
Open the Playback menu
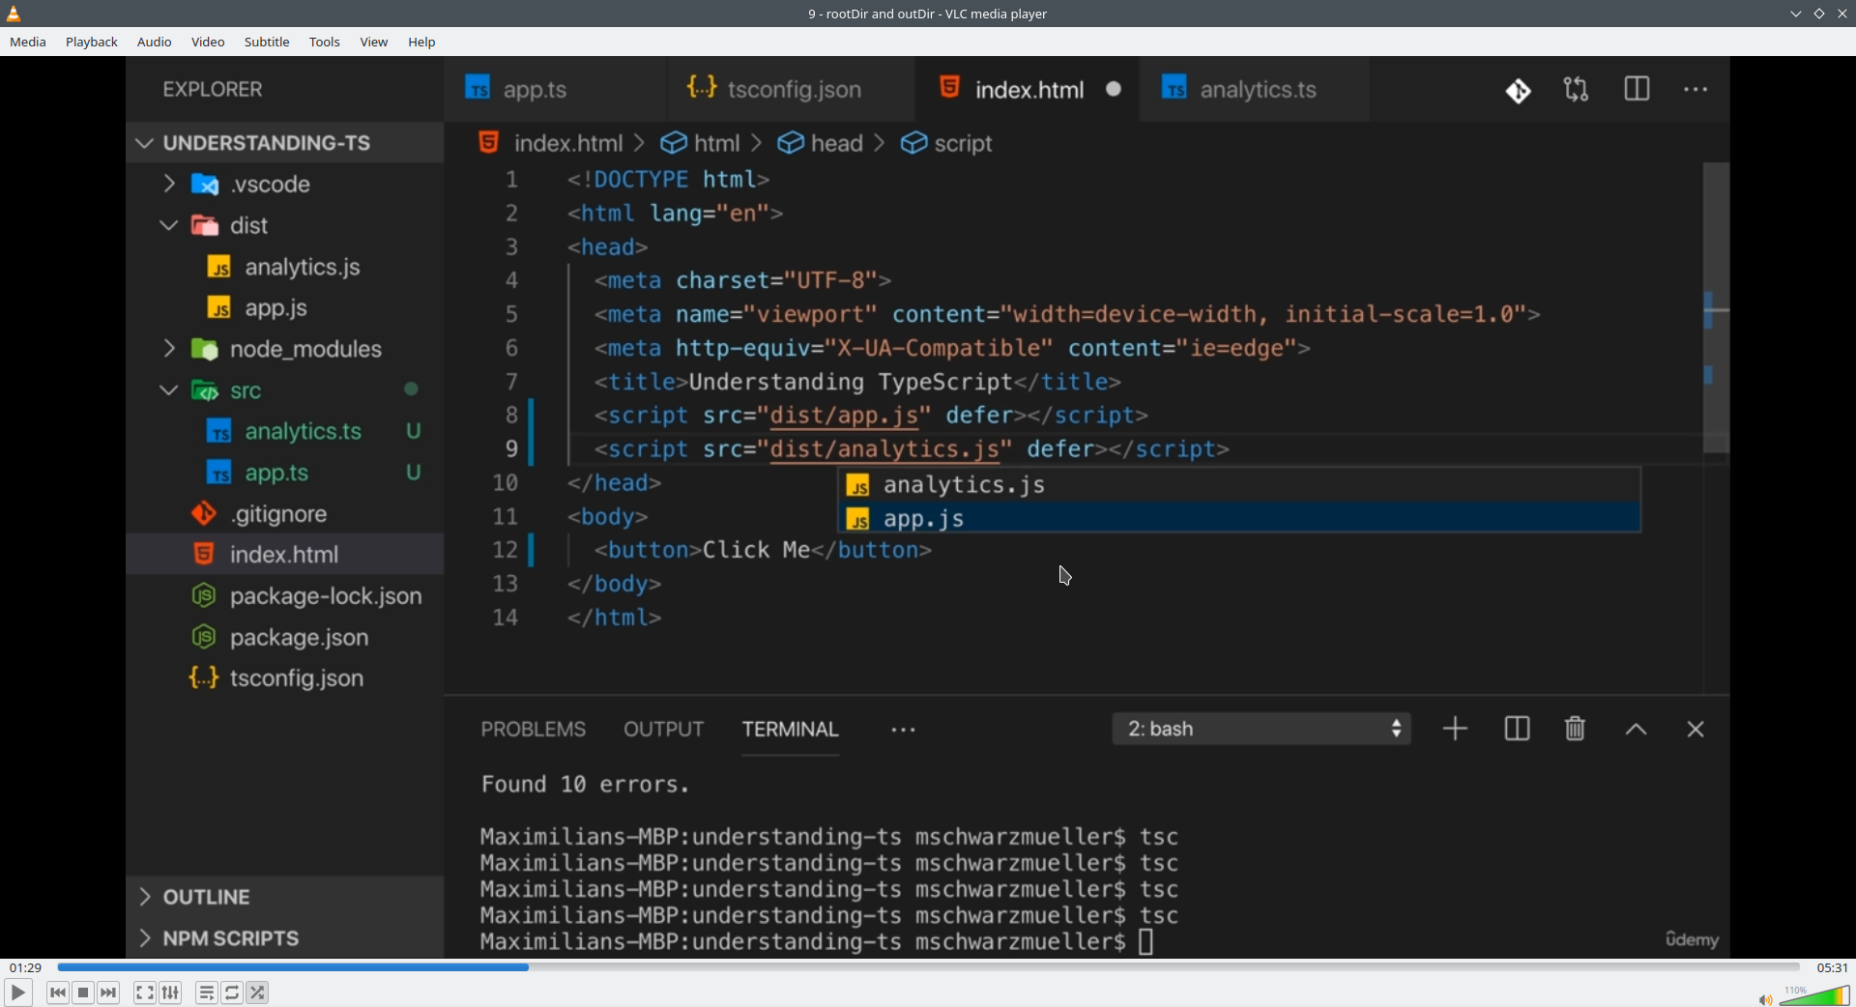(92, 43)
